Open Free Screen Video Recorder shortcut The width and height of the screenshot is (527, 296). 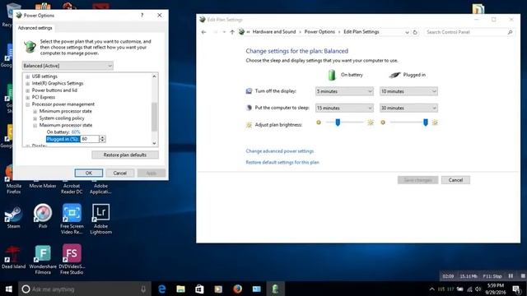[72, 219]
